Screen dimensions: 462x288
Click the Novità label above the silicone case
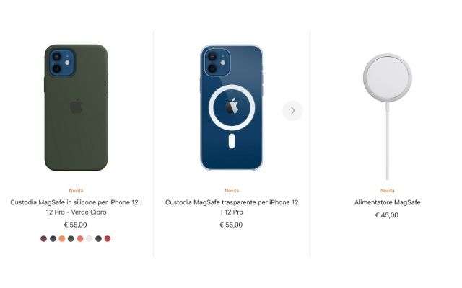(x=76, y=190)
